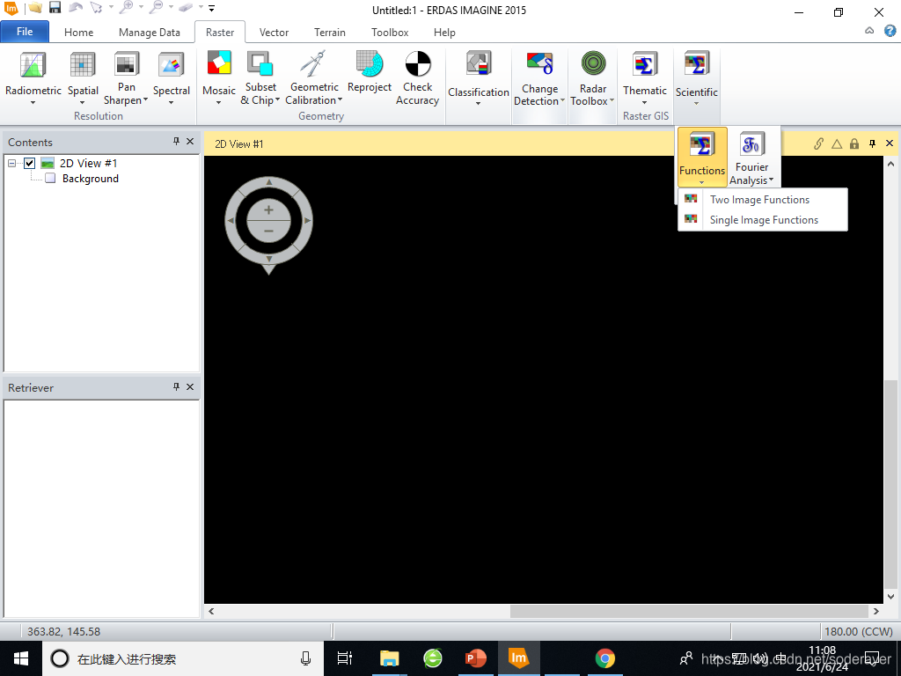This screenshot has width=901, height=676.
Task: Select Two Image Functions
Action: point(763,200)
